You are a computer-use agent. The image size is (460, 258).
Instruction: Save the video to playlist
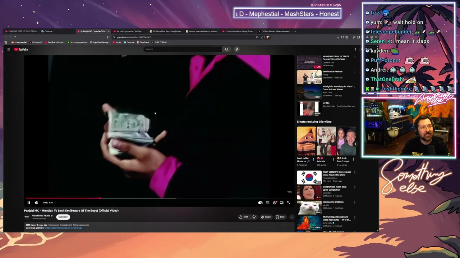click(x=280, y=217)
